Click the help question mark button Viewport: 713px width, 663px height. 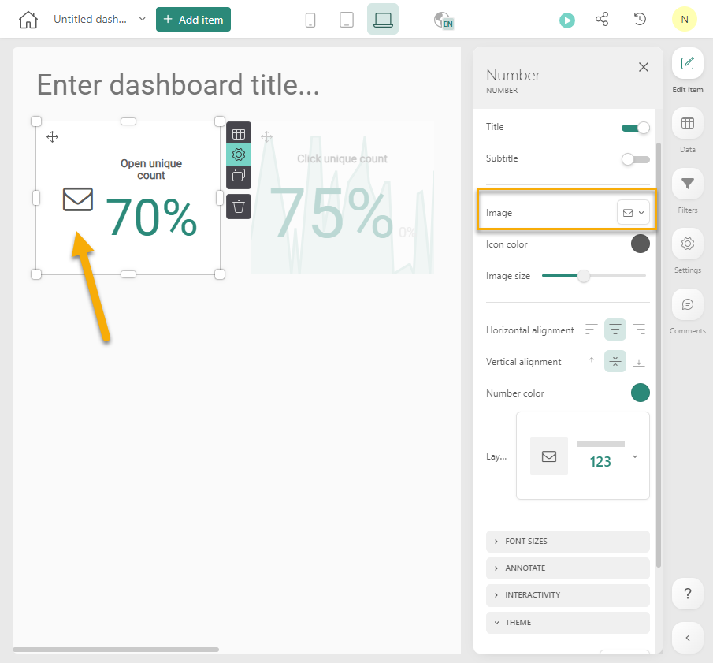coord(687,594)
